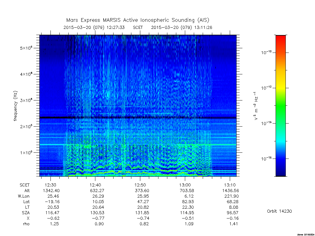Click the 'frequency (Hz)' axis title
The height and width of the screenshot is (236, 315).
[x=15, y=106]
